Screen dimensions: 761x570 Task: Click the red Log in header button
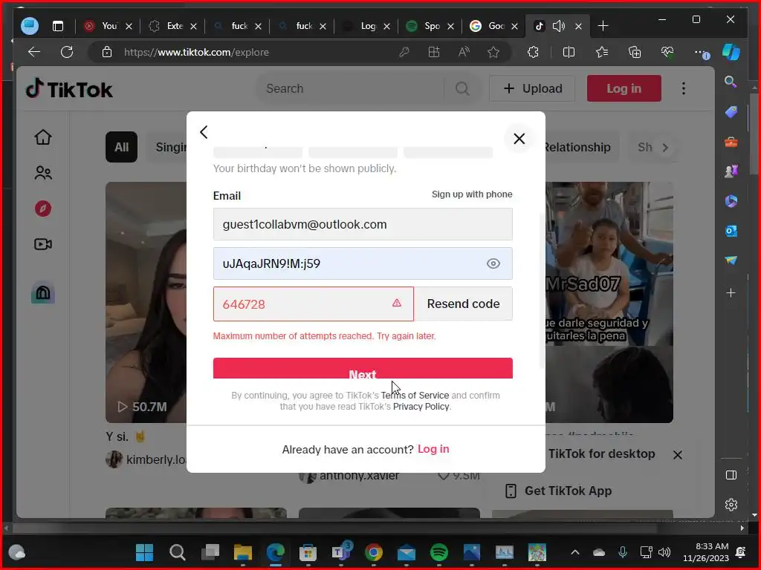624,89
